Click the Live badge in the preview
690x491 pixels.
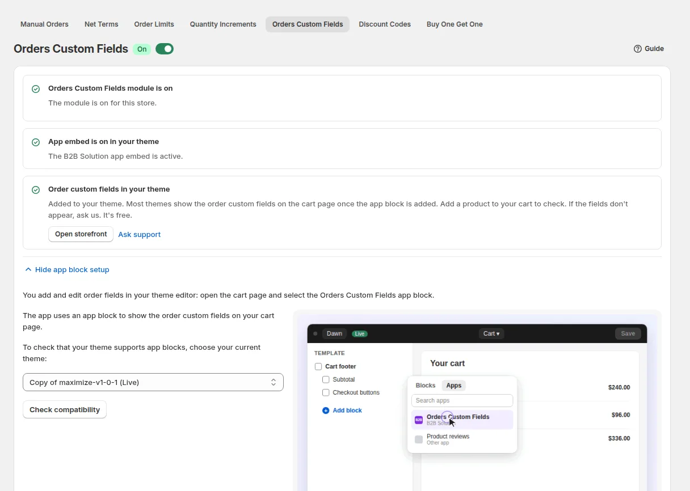click(x=360, y=334)
